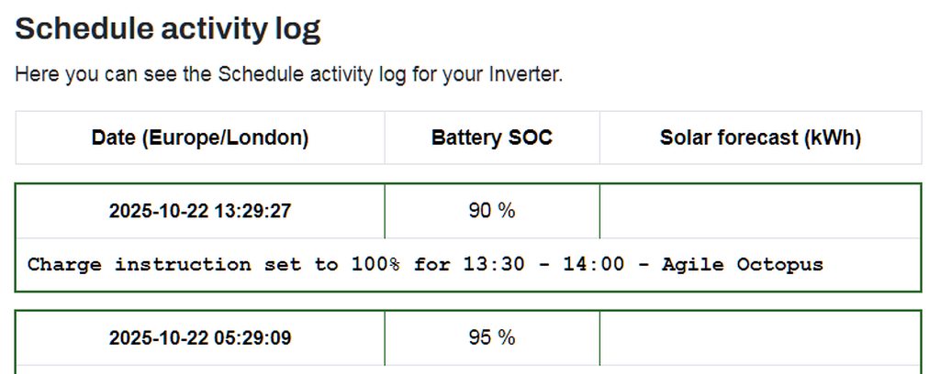Select the 2025-10-22 05:29:09 date cell
The width and height of the screenshot is (940, 374).
pyautogui.click(x=200, y=338)
